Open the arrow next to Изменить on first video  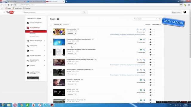click(x=75, y=34)
